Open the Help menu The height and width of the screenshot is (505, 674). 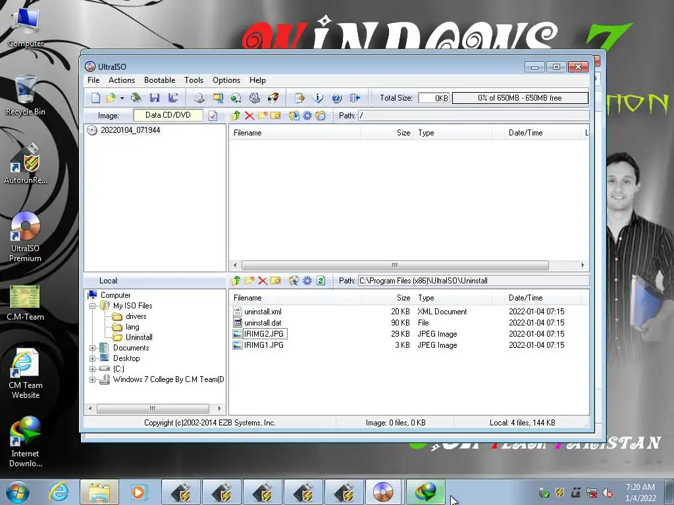tap(257, 80)
